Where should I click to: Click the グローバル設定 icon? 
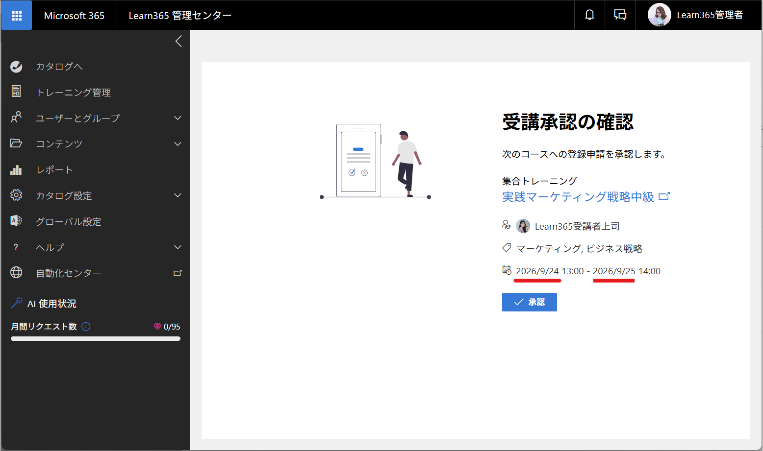[16, 221]
